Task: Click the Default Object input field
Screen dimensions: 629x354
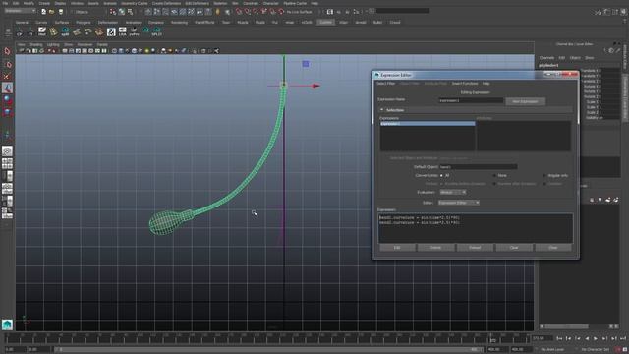Action: 479,166
